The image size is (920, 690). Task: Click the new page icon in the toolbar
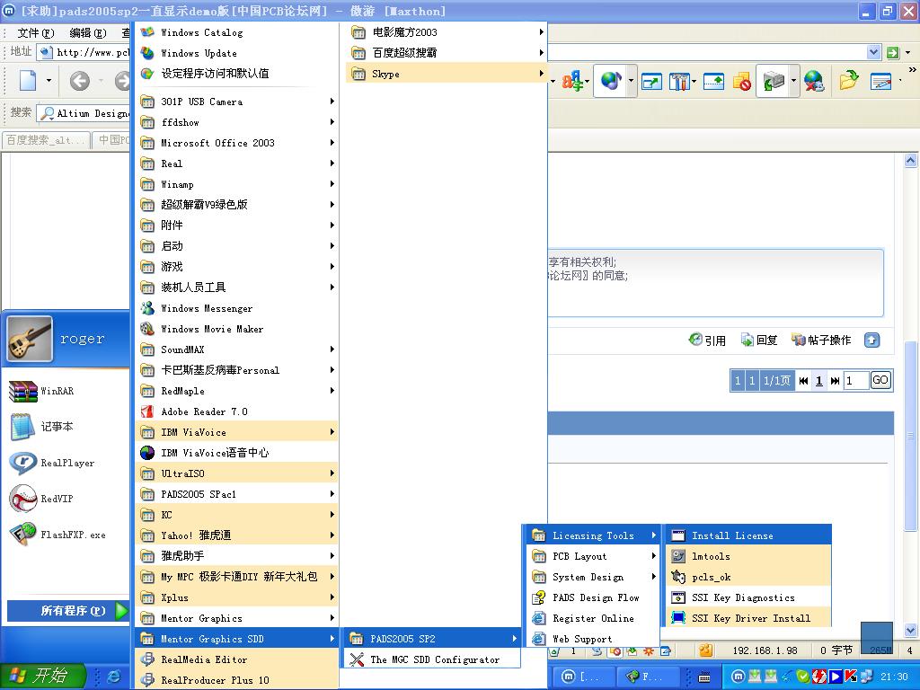(28, 80)
